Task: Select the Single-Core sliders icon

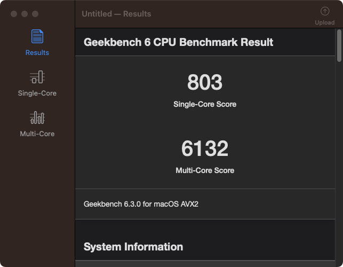Action: (x=37, y=77)
